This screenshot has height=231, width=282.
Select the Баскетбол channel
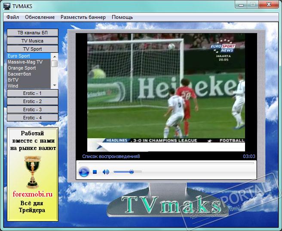[x=29, y=74]
